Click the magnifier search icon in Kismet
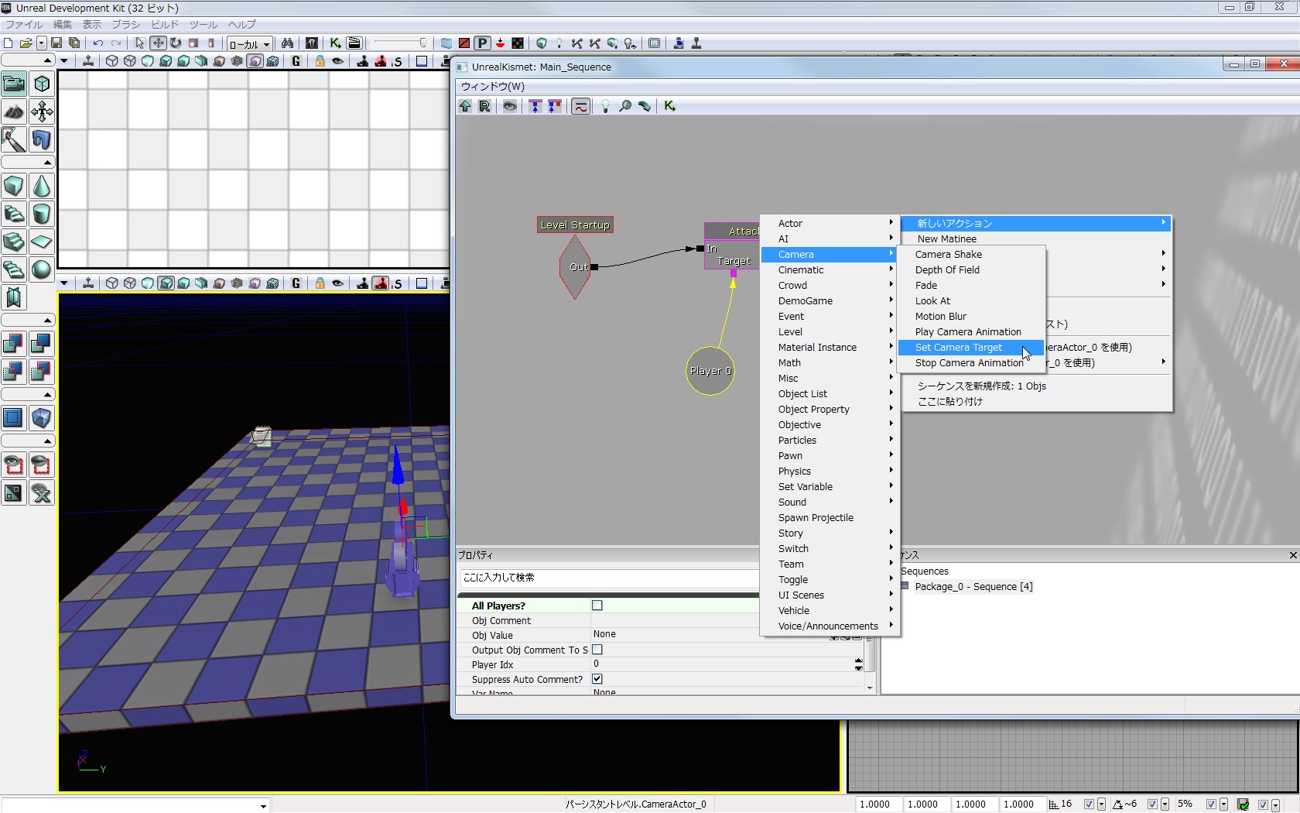 (625, 106)
